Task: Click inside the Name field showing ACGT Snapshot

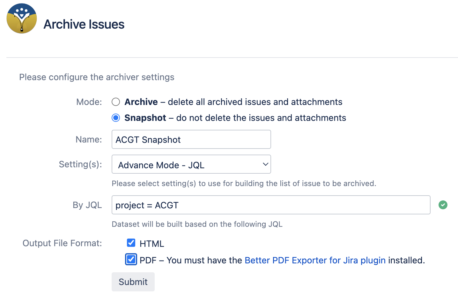Action: (191, 139)
